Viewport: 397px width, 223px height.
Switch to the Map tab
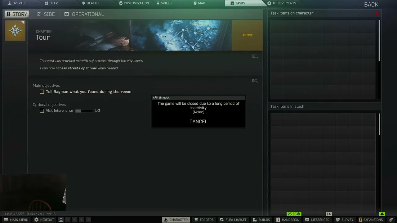click(x=199, y=3)
